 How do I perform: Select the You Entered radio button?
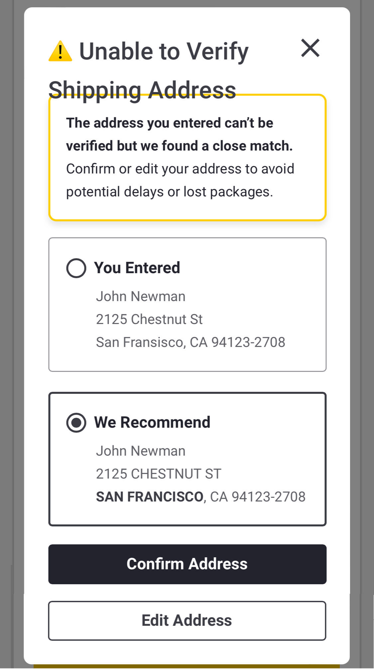pos(76,268)
